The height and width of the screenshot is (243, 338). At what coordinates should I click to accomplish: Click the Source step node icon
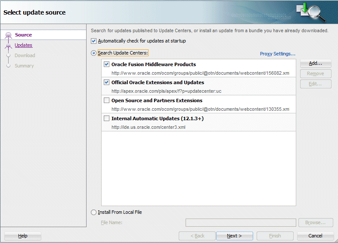[x=9, y=35]
